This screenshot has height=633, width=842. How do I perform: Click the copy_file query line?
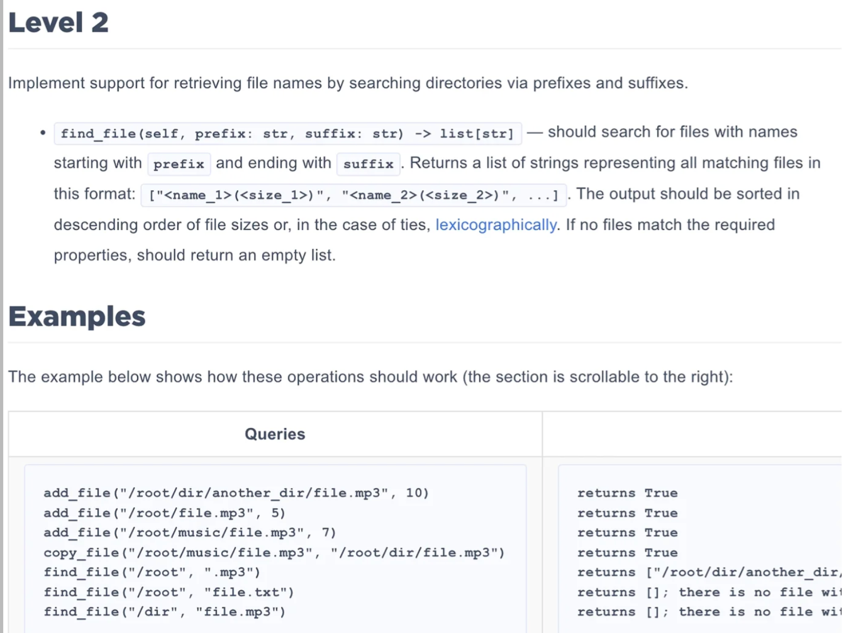point(274,553)
